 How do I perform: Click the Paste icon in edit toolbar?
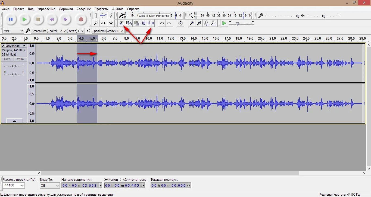pyautogui.click(x=136, y=23)
